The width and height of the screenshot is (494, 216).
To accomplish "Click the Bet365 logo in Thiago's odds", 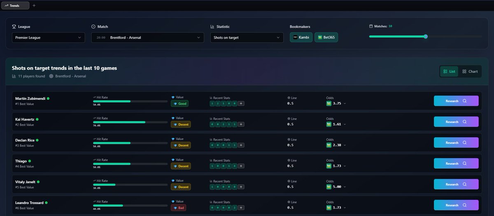I will (x=329, y=166).
